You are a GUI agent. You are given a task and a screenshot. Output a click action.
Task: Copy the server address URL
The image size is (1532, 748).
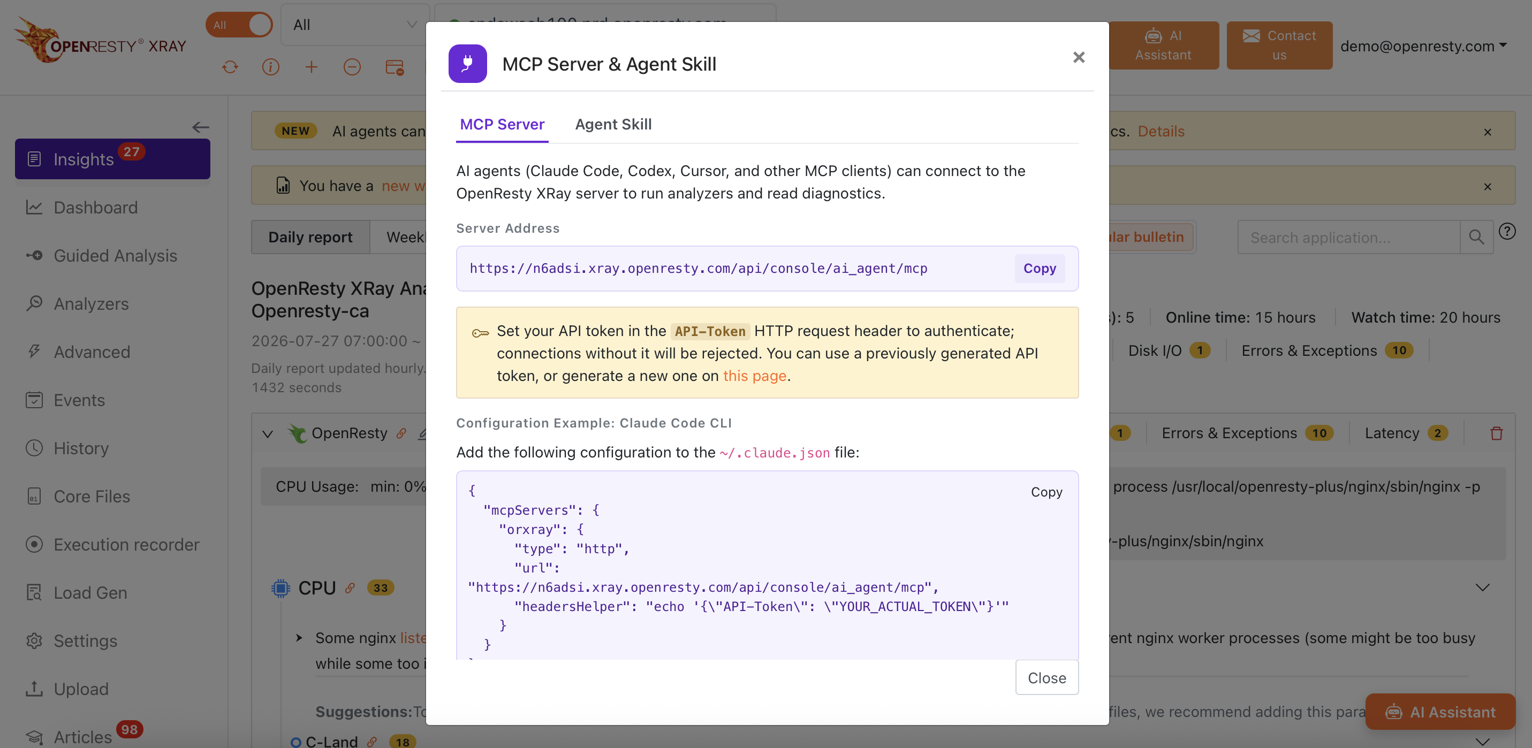[x=1039, y=268]
